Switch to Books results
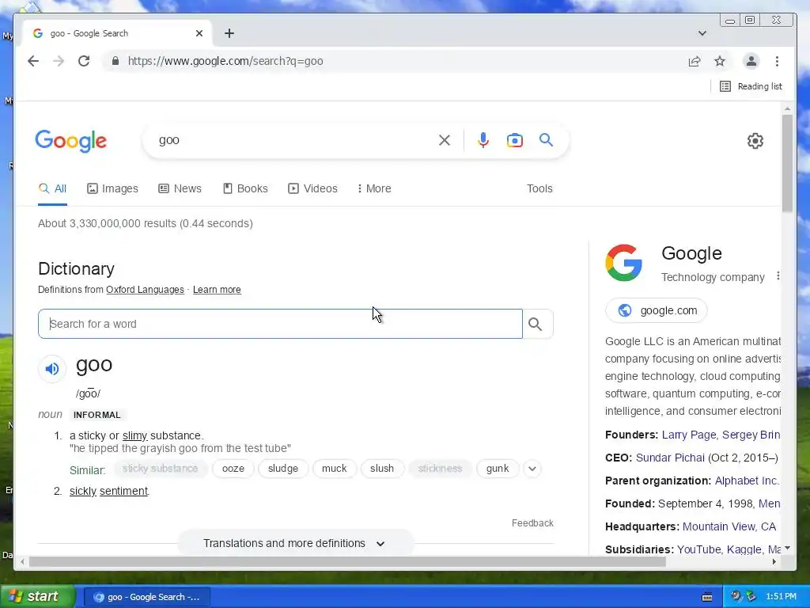Image resolution: width=810 pixels, height=608 pixels. coord(245,188)
